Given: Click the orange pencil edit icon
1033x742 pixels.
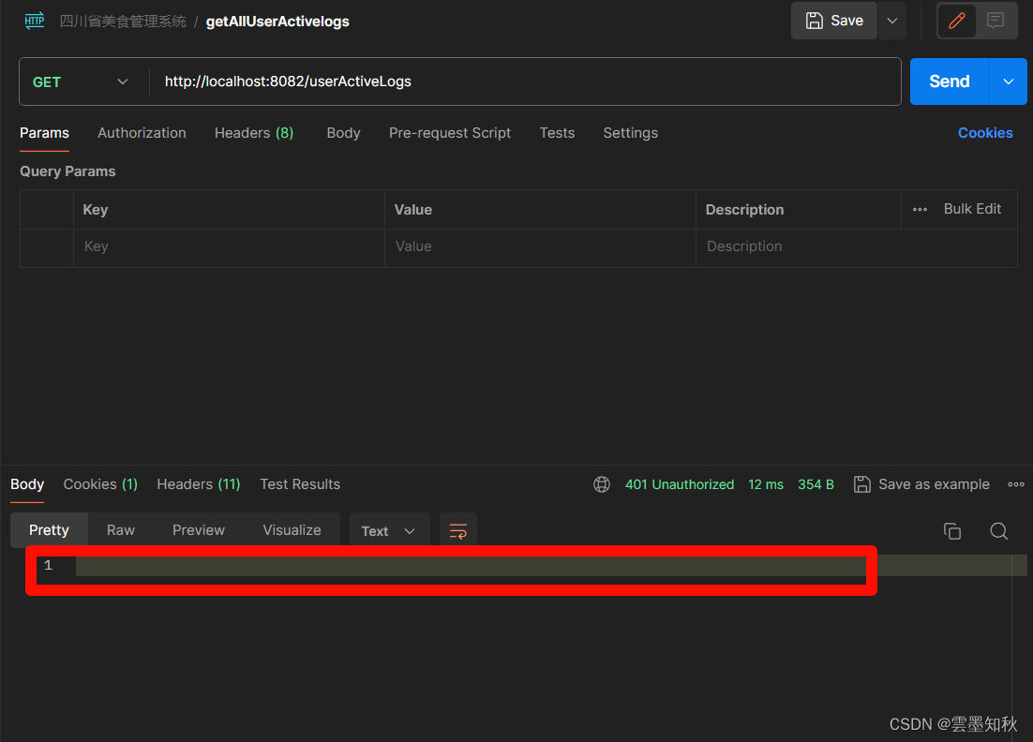Looking at the screenshot, I should click(956, 21).
